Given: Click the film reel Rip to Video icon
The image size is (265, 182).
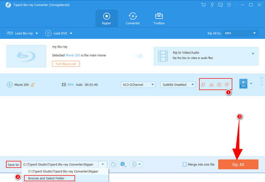Looking at the screenshot, I should [x=163, y=56].
